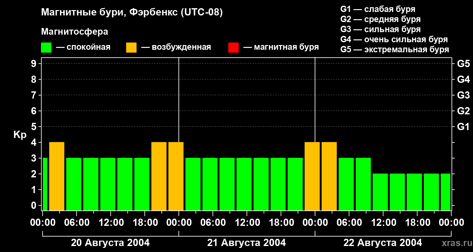Click the 18:00 tick label above '21 Августа 2004'

[281, 223]
